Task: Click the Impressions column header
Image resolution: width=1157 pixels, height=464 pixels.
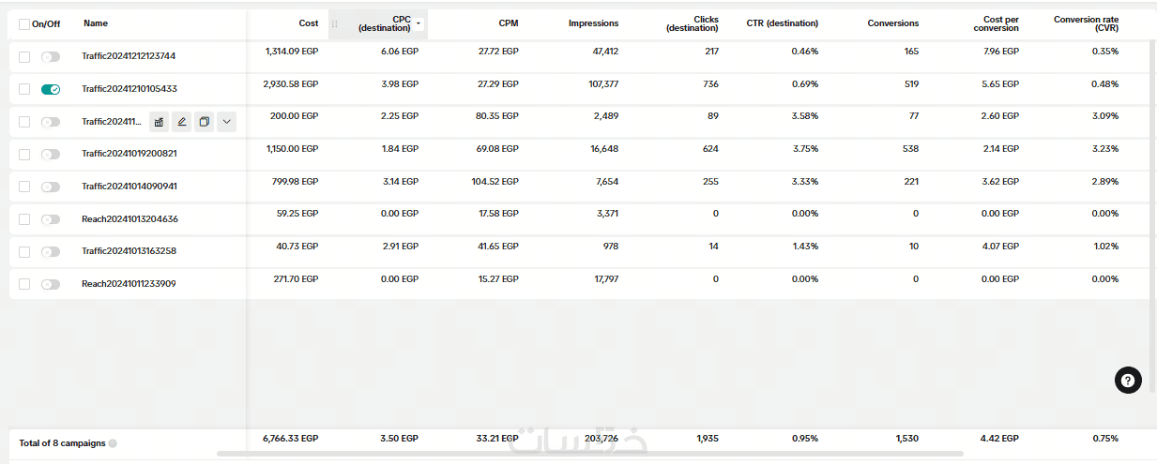Action: 593,23
